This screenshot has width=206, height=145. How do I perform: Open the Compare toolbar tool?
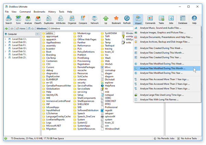coord(83,20)
